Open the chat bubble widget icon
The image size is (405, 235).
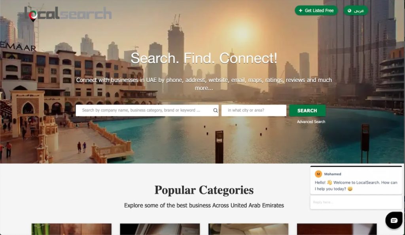coord(394,220)
